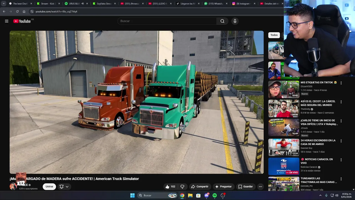Open OBS Studio from the taskbar
The image size is (355, 200).
pyautogui.click(x=223, y=196)
